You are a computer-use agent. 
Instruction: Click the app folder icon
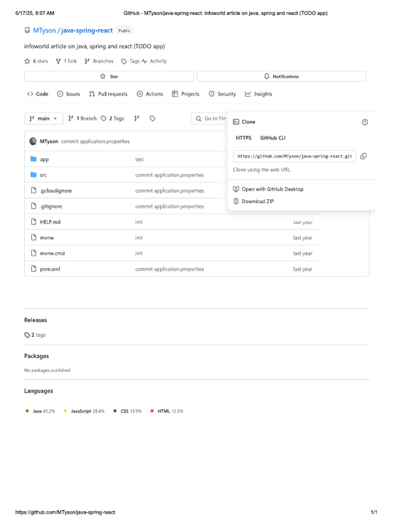tap(34, 159)
